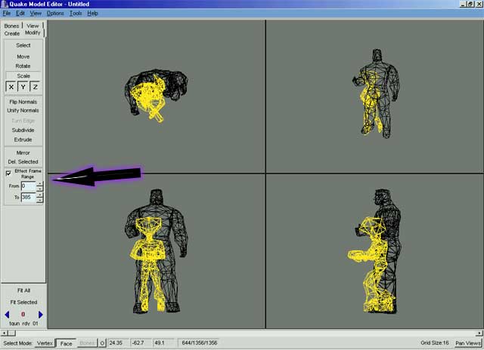The image size is (484, 350).
Task: Click the Flip Normals button
Action: 23,101
